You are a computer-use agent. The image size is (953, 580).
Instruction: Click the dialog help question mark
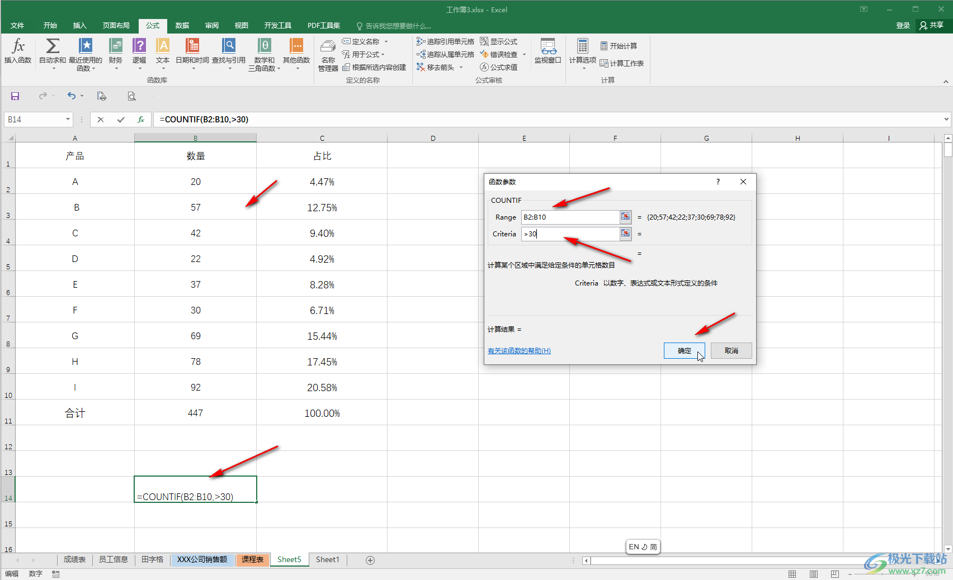pos(718,182)
